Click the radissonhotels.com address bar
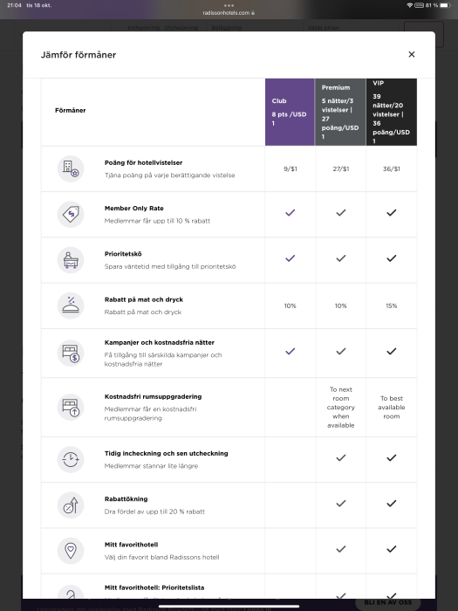Viewport: 458px width, 611px height. pos(229,13)
